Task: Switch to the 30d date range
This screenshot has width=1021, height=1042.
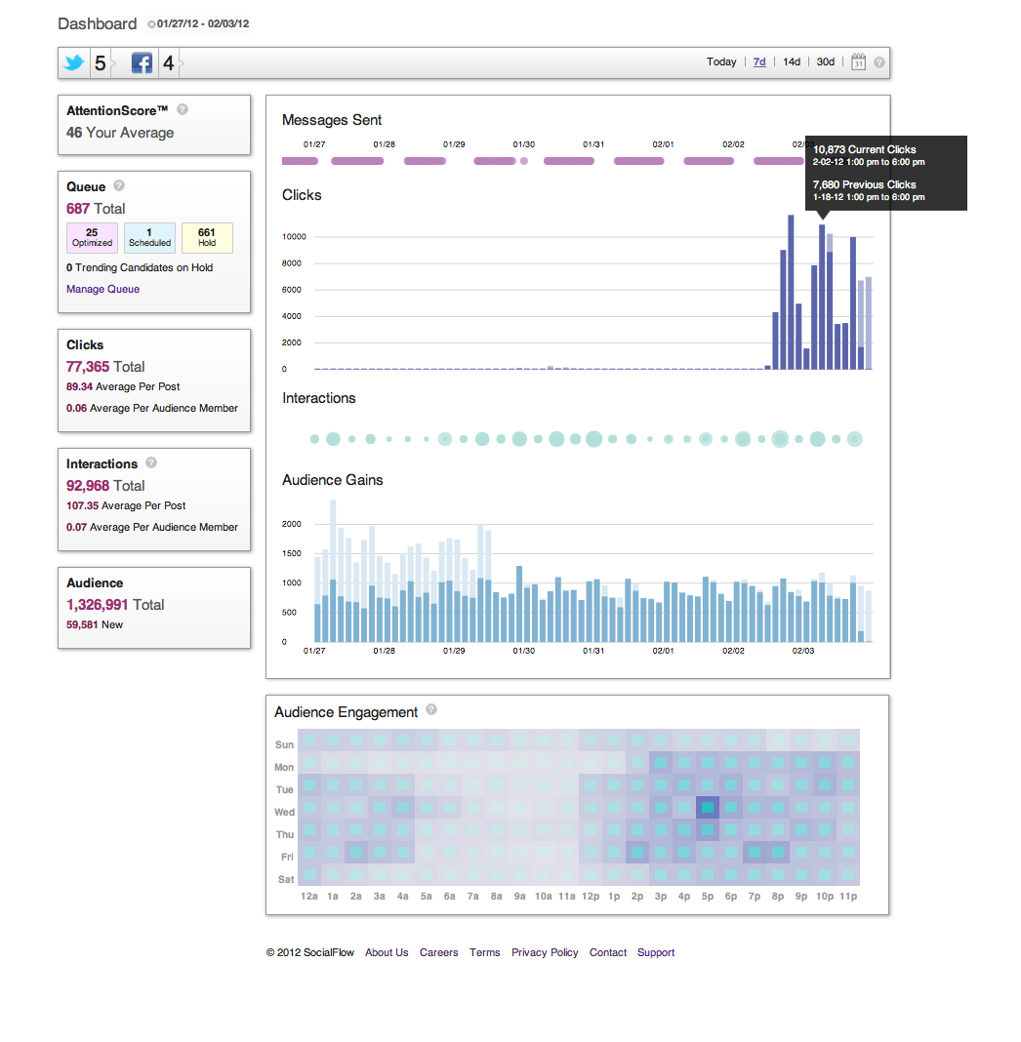Action: pyautogui.click(x=826, y=61)
